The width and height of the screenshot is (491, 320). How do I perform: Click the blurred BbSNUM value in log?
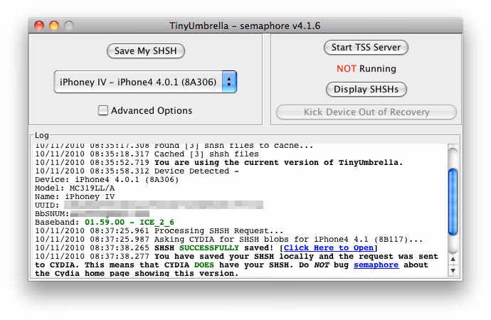coord(110,213)
